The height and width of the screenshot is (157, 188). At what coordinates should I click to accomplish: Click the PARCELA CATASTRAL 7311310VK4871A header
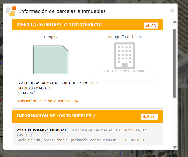click(59, 25)
